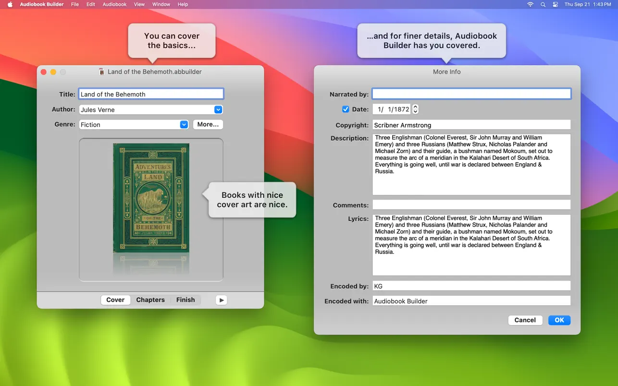Click the Copyright field
618x386 pixels.
click(x=471, y=125)
